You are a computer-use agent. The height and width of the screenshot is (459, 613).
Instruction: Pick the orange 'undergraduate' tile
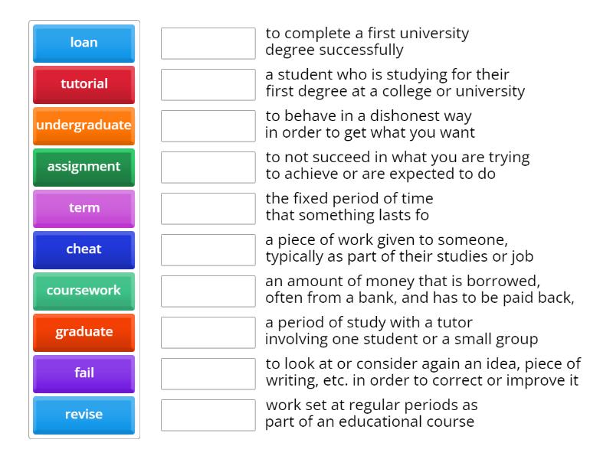tap(84, 125)
